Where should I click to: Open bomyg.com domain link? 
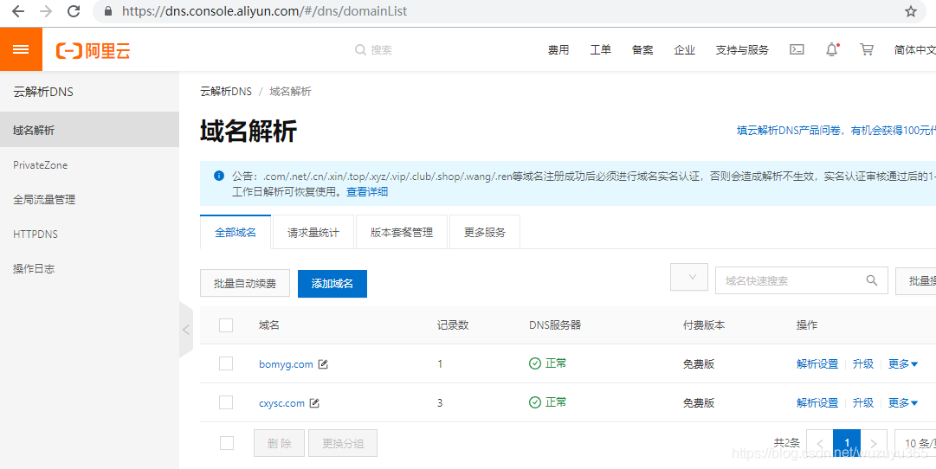[286, 364]
